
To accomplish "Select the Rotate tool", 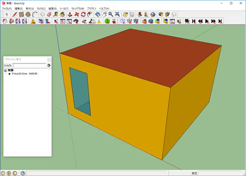I will pyautogui.click(x=83, y=14).
